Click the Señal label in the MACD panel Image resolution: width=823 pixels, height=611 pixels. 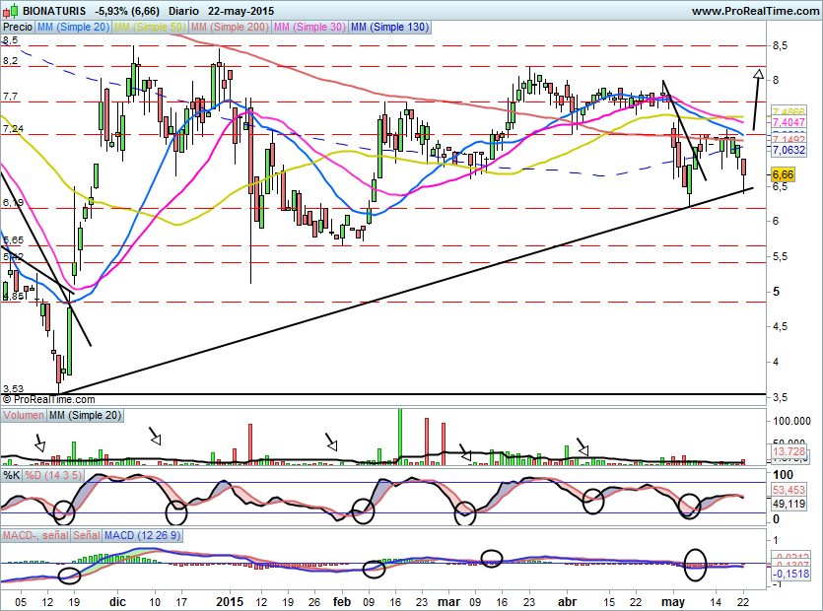point(84,535)
